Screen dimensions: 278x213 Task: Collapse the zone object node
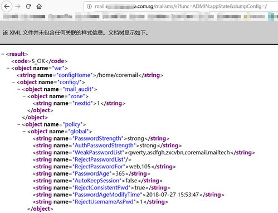(x=24, y=96)
